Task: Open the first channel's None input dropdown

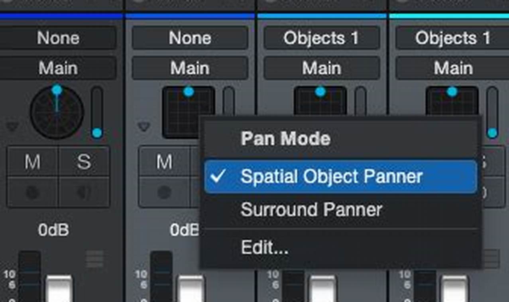Action: [x=58, y=38]
